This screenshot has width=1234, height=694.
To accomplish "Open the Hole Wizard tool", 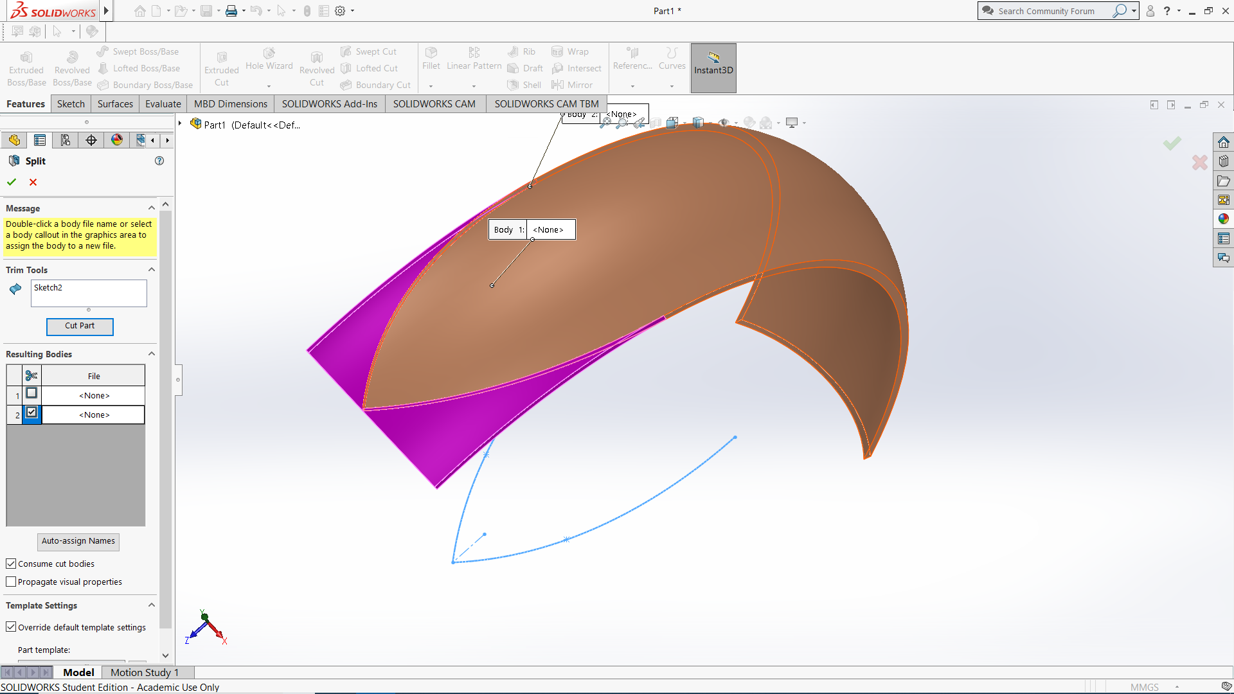I will (269, 64).
